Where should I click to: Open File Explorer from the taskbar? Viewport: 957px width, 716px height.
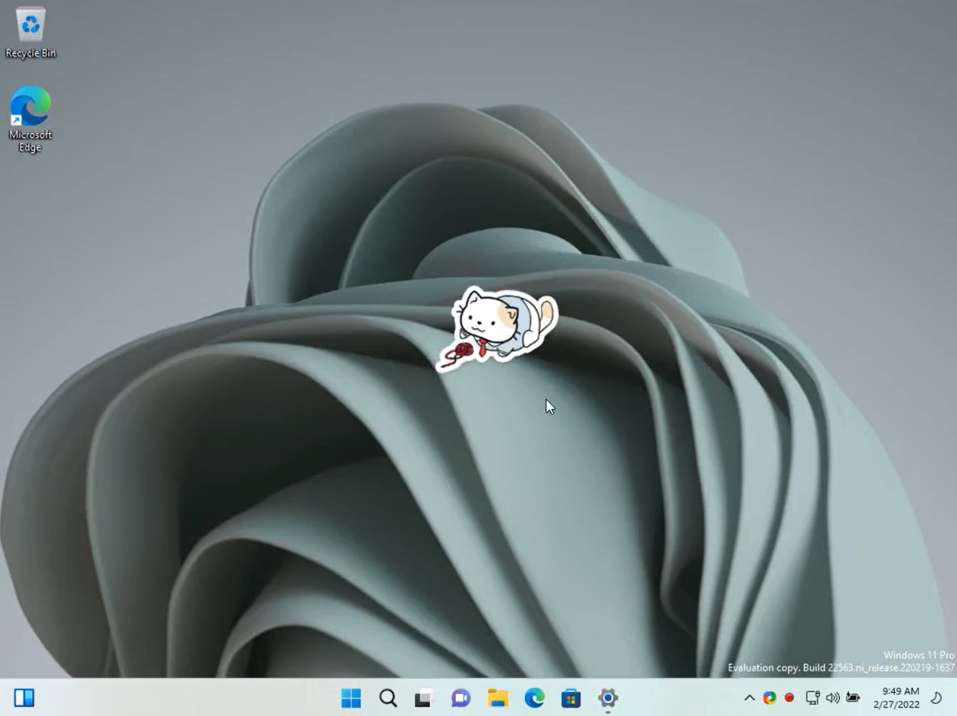pyautogui.click(x=498, y=698)
